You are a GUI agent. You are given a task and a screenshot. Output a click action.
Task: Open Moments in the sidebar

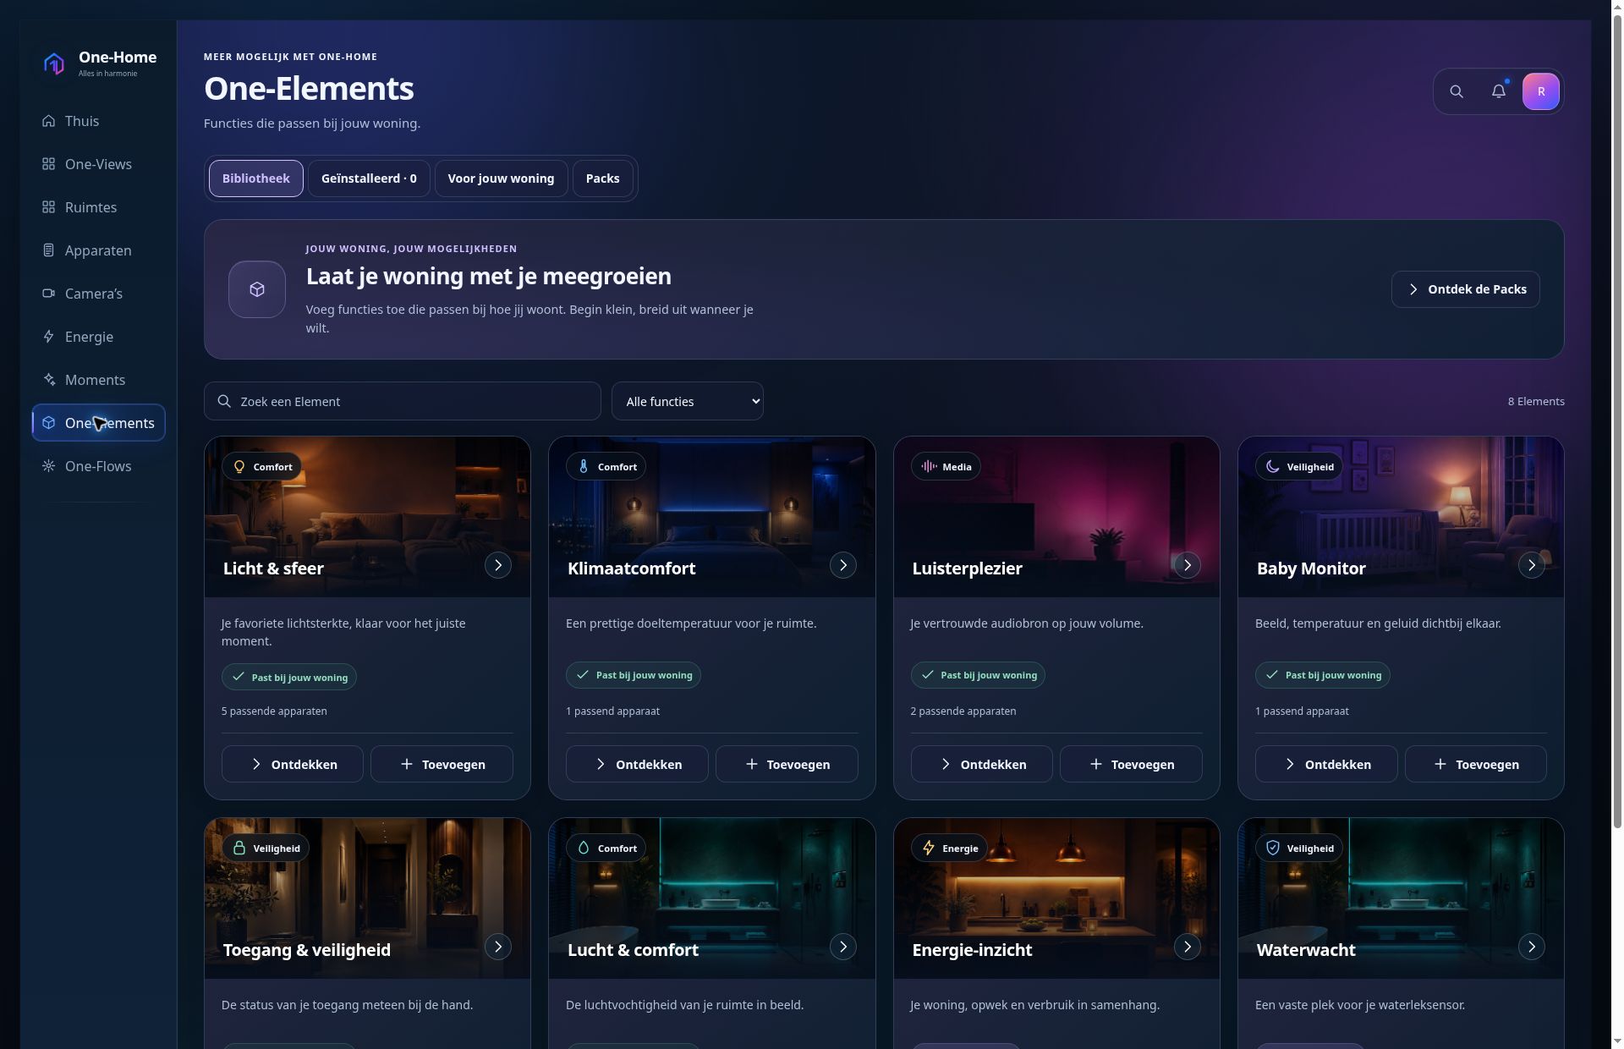point(98,380)
